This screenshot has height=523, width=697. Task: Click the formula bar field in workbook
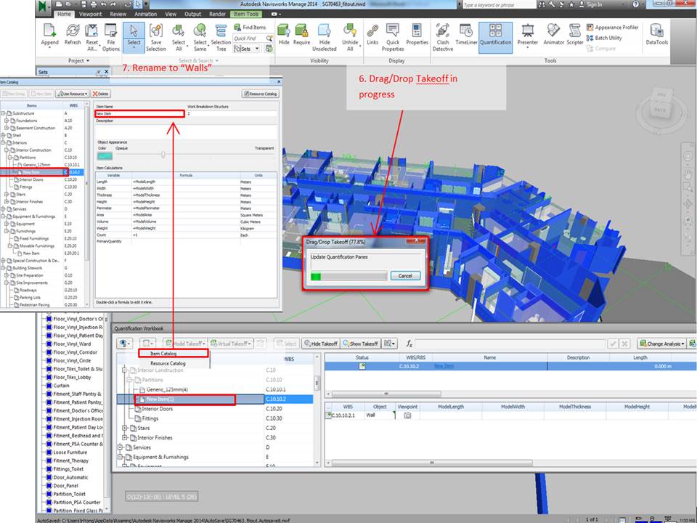point(510,344)
